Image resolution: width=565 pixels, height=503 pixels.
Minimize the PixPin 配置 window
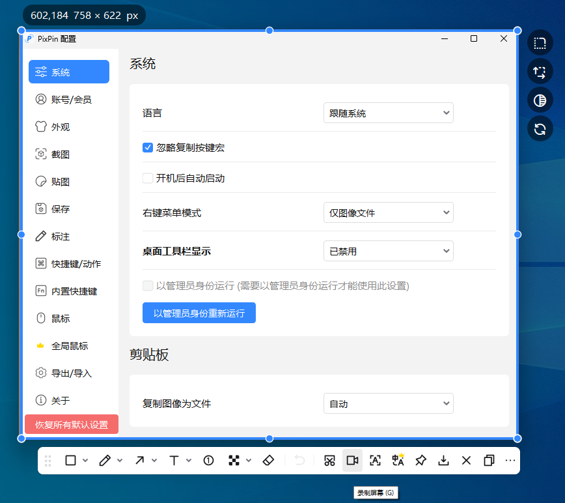(x=445, y=38)
